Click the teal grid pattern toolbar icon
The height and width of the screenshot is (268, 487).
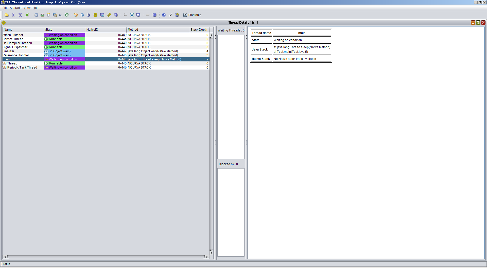click(132, 15)
